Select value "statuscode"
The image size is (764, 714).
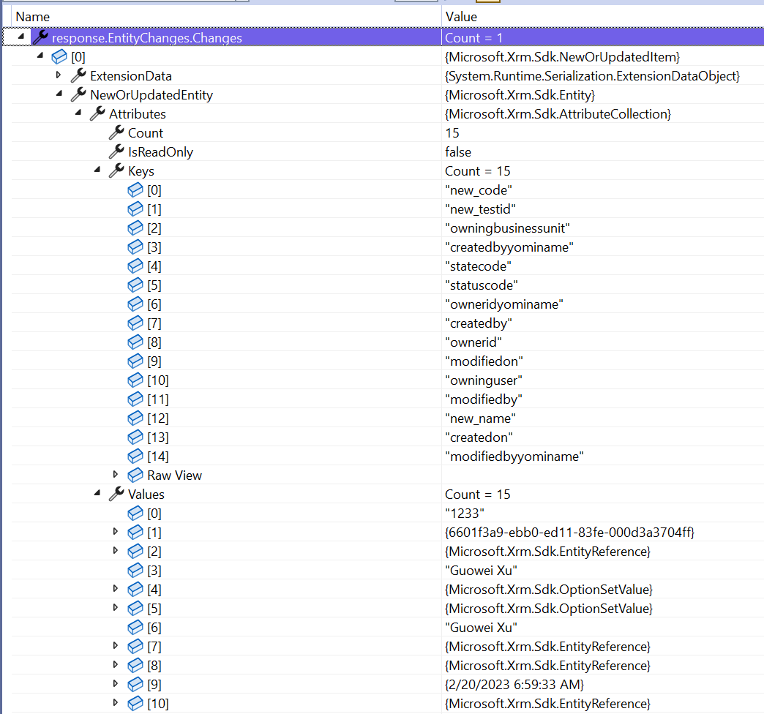point(482,285)
